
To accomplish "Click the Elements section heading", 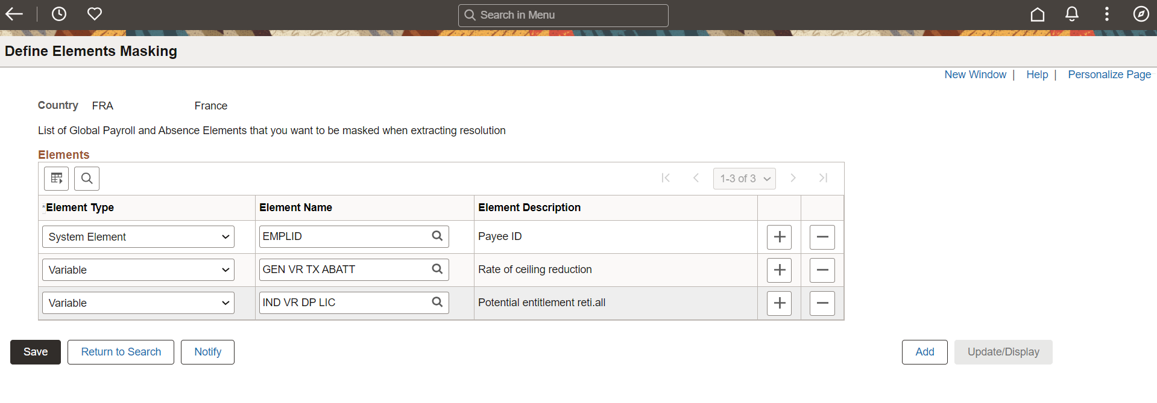I will pos(63,155).
